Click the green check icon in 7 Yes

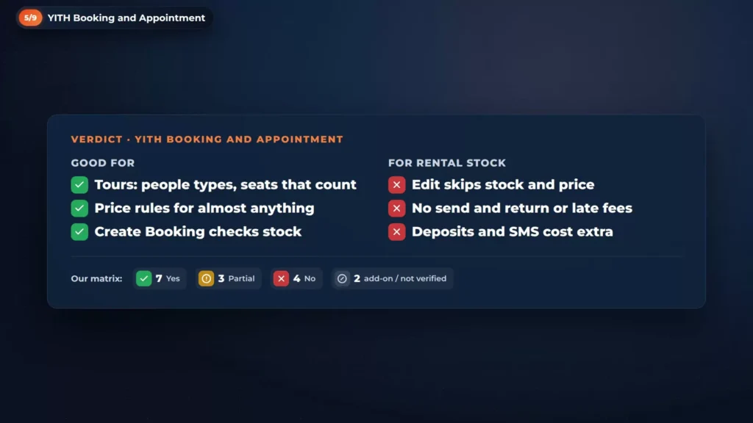pyautogui.click(x=143, y=278)
